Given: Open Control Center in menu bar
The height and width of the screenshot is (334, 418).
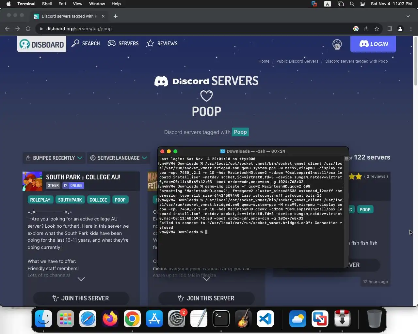Looking at the screenshot, I should click(363, 4).
